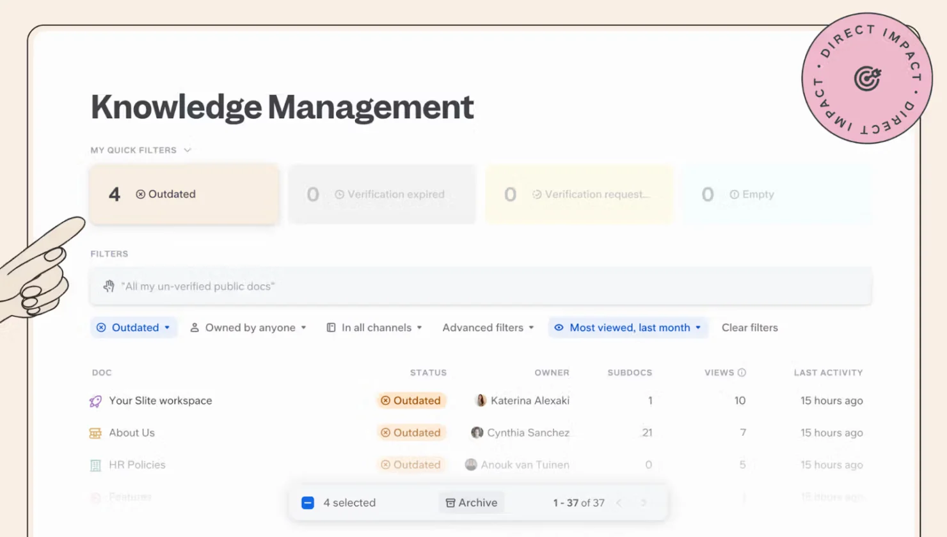Select the Outdated quick filter card

pyautogui.click(x=184, y=194)
